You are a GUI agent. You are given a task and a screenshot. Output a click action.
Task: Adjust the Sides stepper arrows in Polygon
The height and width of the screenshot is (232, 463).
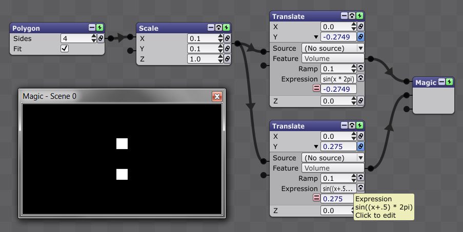point(94,38)
